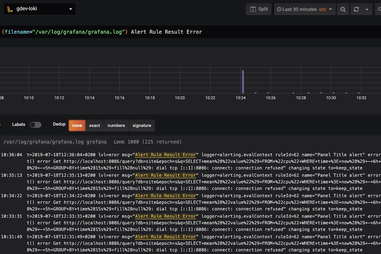Screen dimensions: 381x254
Task: Click the split panel icon beside Split
Action: tap(253, 10)
